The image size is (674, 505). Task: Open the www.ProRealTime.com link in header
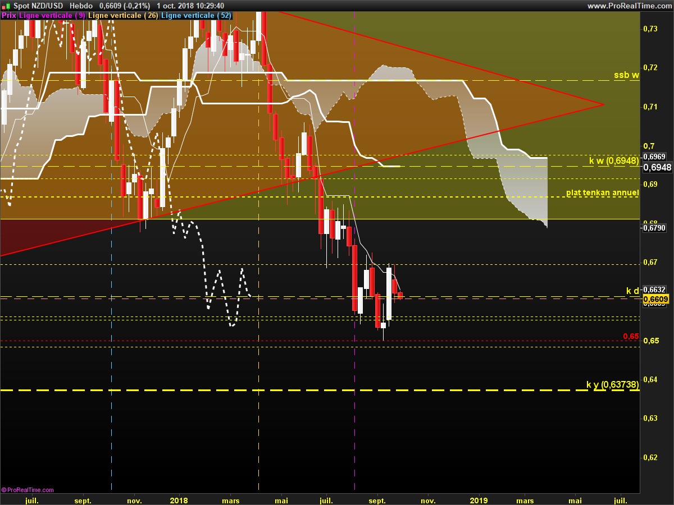(x=629, y=6)
